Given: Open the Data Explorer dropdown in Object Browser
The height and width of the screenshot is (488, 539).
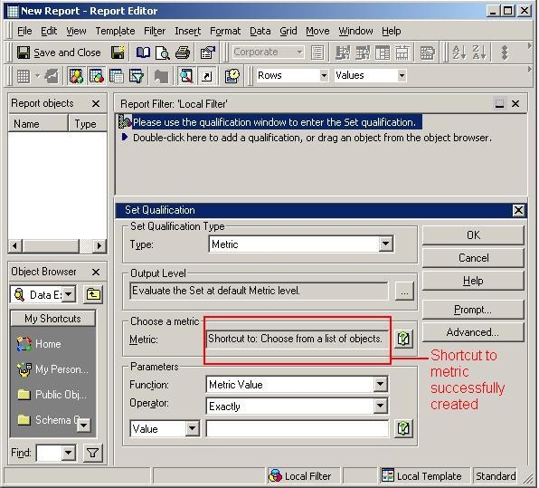Looking at the screenshot, I should pos(69,294).
